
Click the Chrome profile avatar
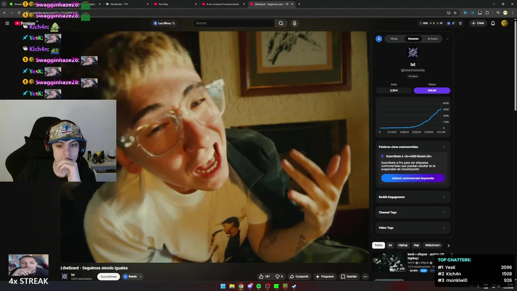505,13
